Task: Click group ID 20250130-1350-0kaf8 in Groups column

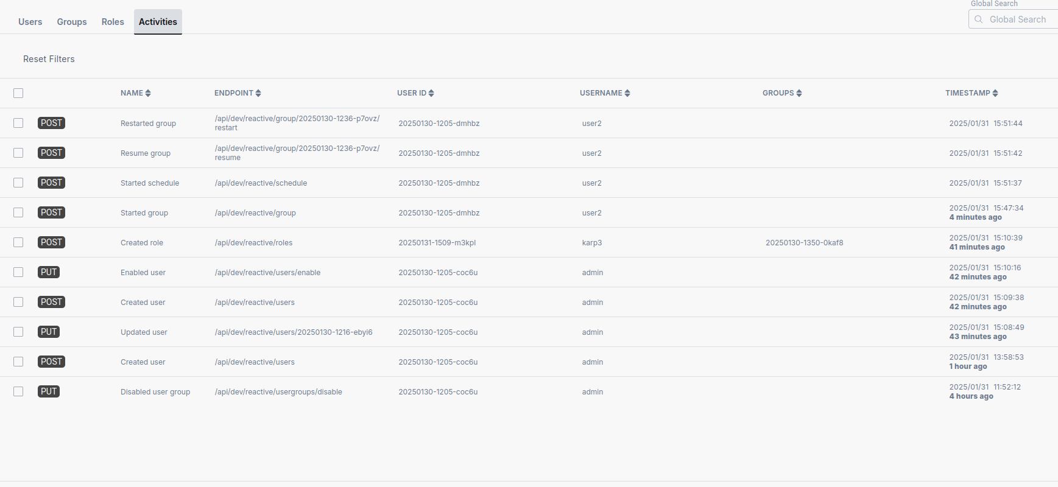Action: 804,243
